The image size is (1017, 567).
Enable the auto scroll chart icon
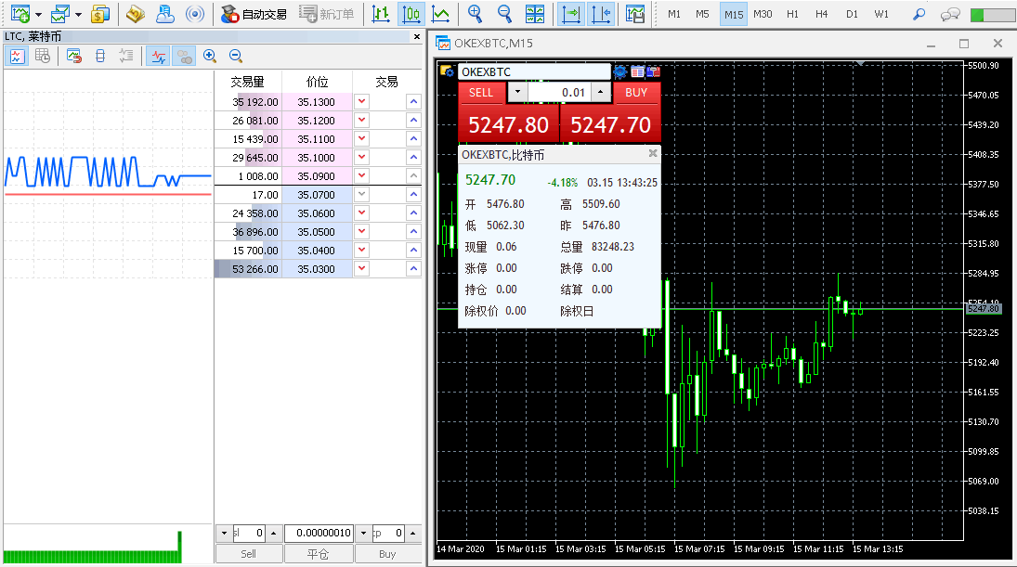pos(573,14)
